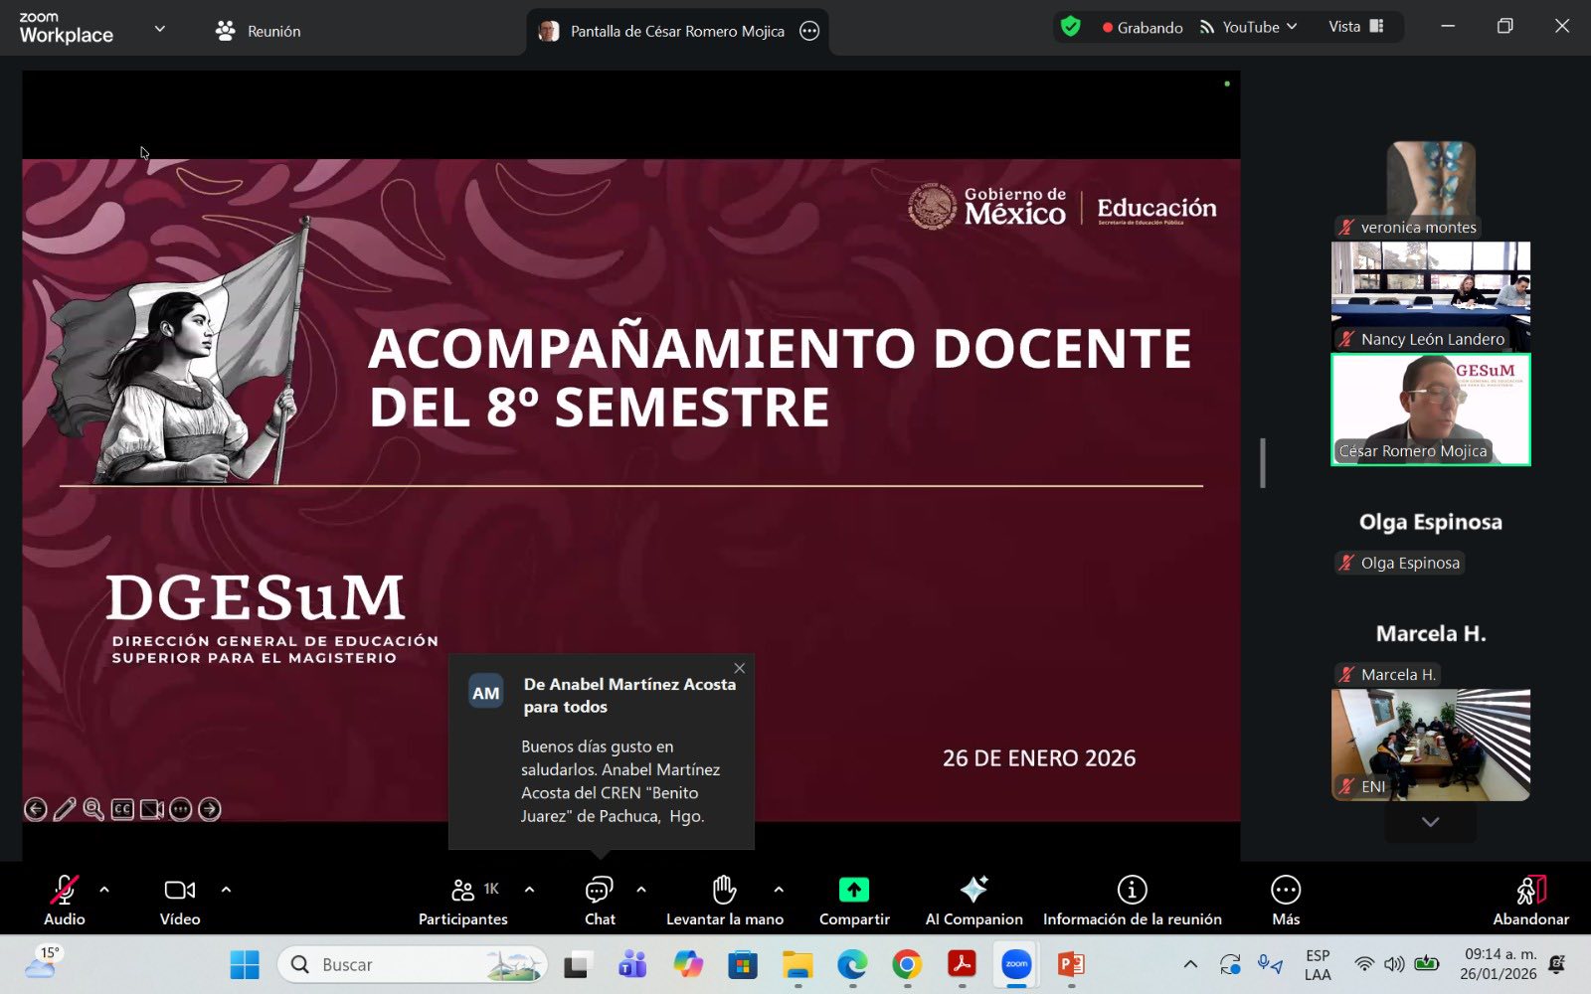
Task: Open the Chat panel
Action: (x=600, y=900)
